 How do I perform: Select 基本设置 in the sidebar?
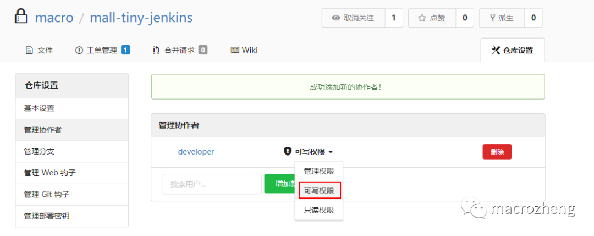point(72,108)
